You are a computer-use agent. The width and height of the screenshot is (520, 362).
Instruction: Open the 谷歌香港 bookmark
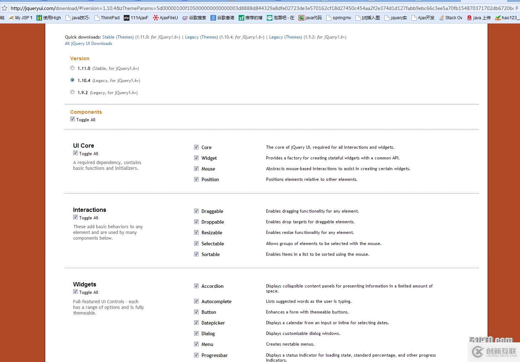tap(223, 18)
